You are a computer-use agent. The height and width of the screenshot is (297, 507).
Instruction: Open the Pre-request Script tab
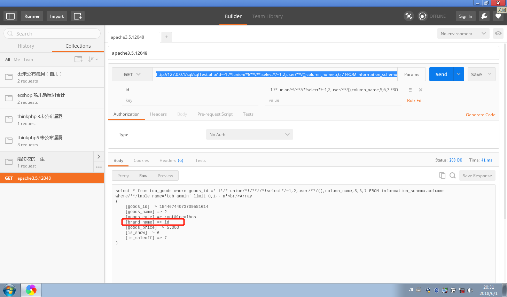click(215, 114)
